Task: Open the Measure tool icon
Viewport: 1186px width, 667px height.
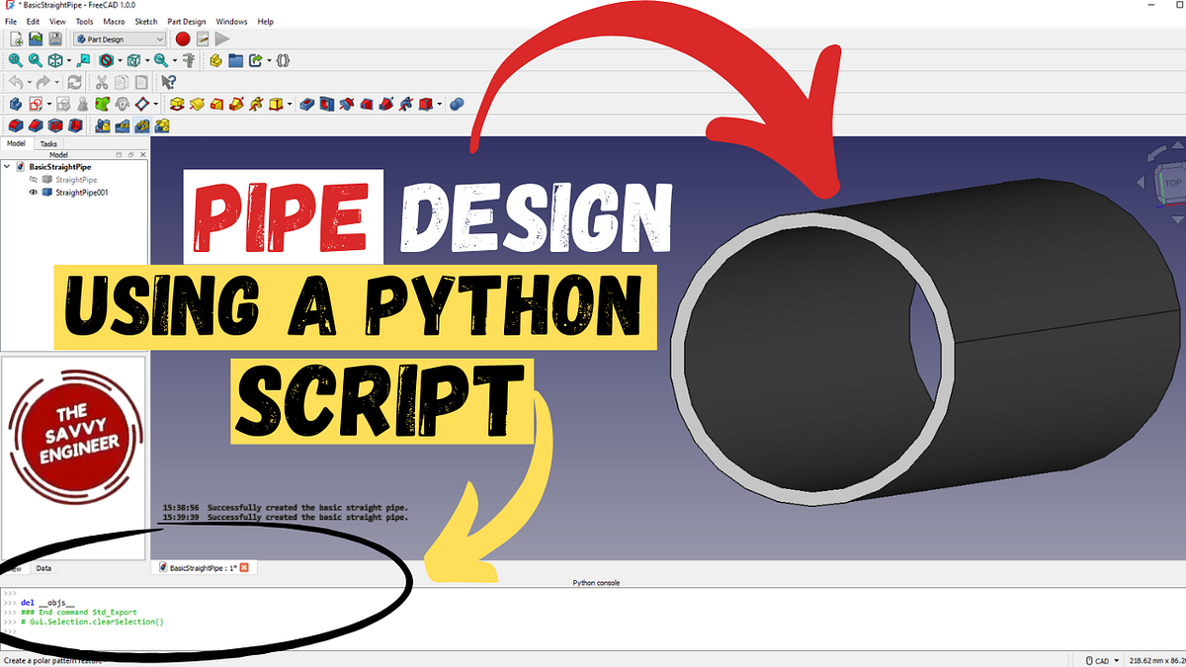Action: click(188, 60)
